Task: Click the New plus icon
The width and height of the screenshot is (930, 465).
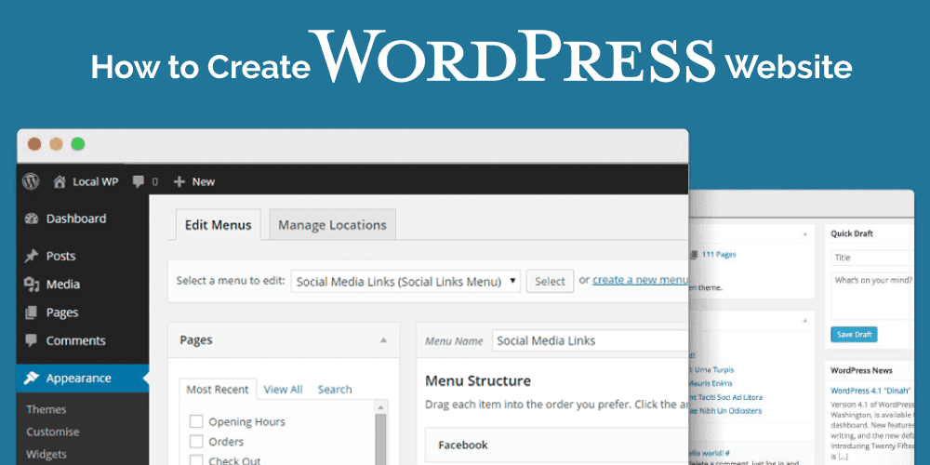Action: [x=179, y=181]
